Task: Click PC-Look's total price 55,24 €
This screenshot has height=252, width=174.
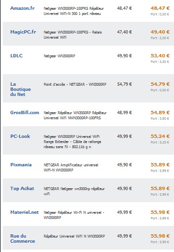Action: [x=160, y=136]
